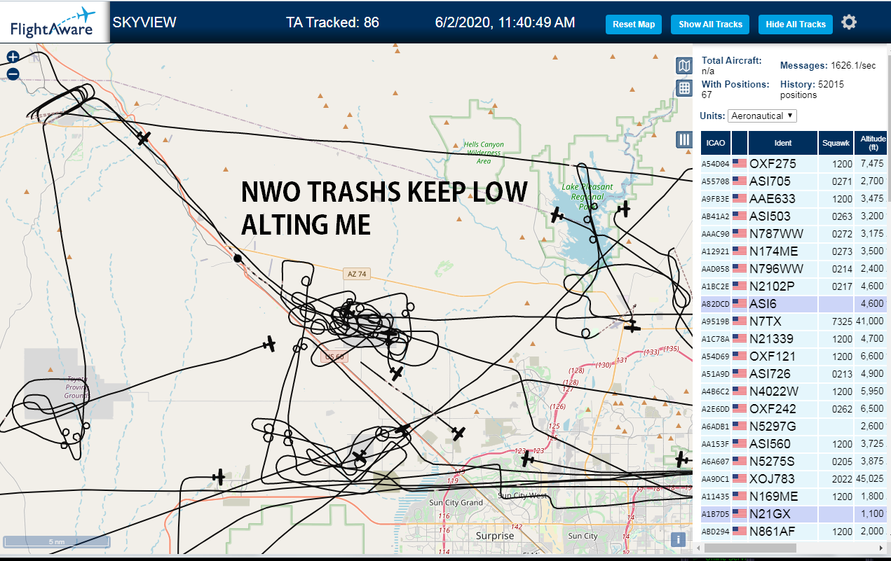The height and width of the screenshot is (561, 891).
Task: Zoom in the map with plus button
Action: coord(13,57)
